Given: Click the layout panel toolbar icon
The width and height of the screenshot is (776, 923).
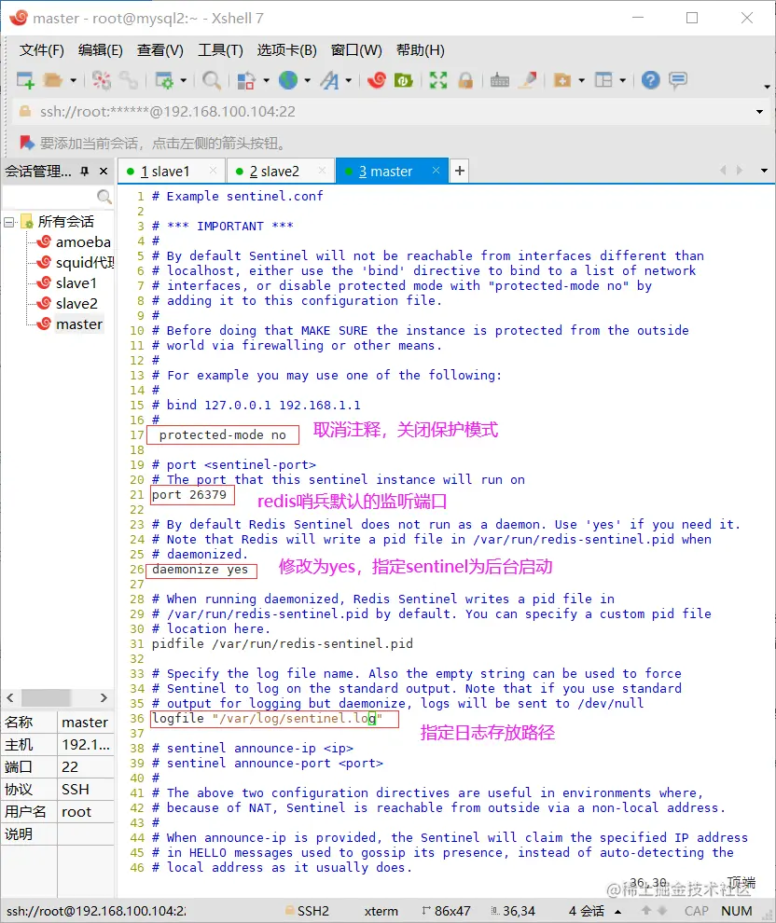Looking at the screenshot, I should 604,80.
